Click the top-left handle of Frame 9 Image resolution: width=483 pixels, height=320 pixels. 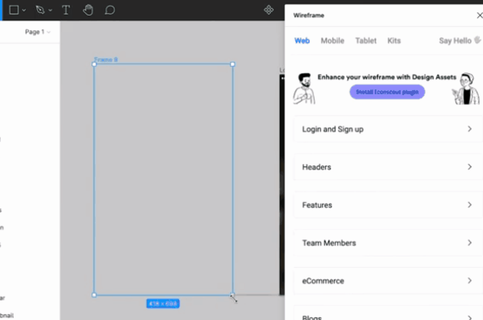(94, 64)
